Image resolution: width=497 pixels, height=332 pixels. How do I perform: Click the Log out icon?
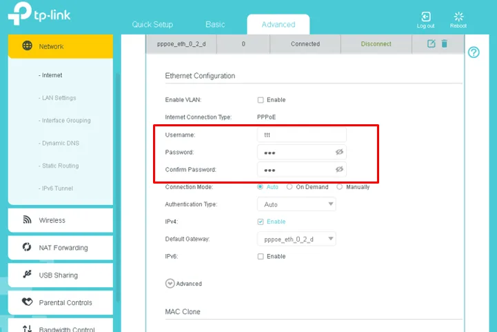click(426, 17)
